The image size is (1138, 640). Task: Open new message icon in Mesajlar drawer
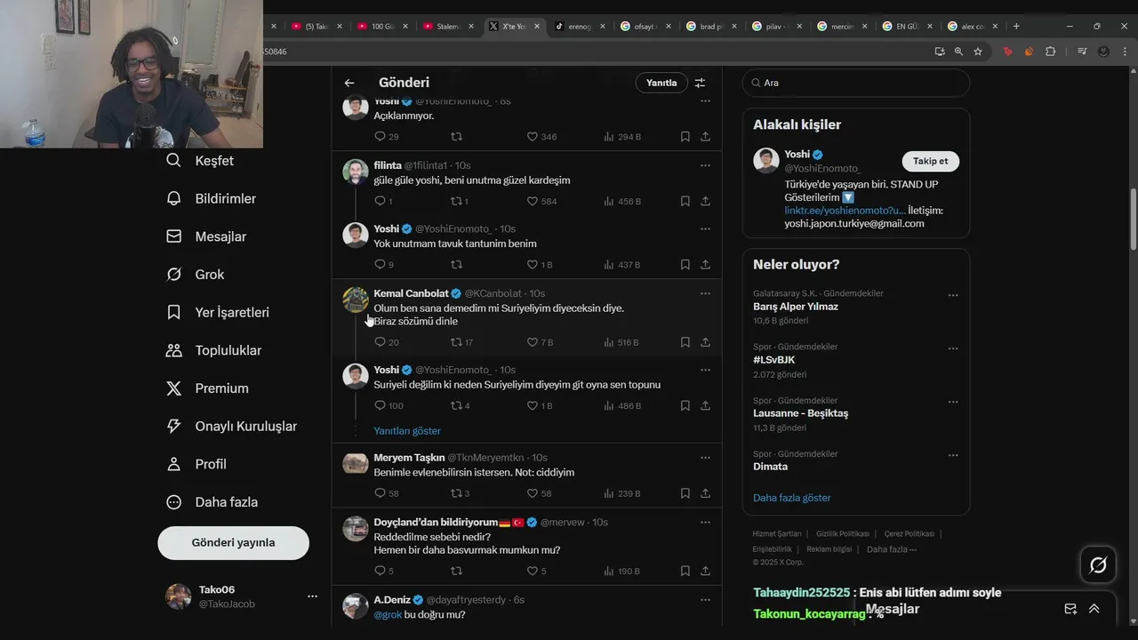[x=1070, y=609]
